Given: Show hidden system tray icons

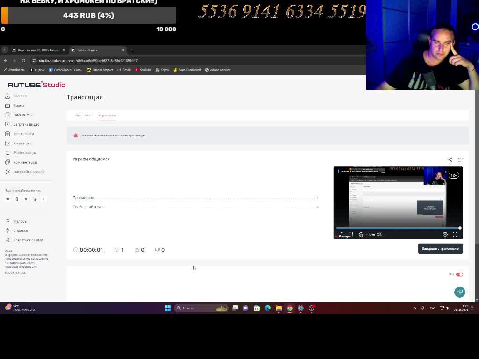Looking at the screenshot, I should (x=415, y=309).
